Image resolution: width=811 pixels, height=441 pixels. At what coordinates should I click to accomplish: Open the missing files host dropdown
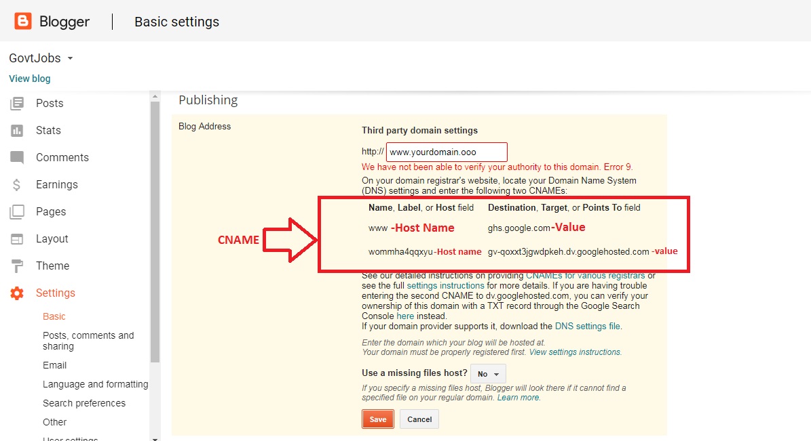488,374
